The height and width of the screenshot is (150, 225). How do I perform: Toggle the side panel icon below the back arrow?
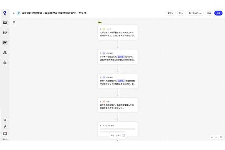(14, 22)
